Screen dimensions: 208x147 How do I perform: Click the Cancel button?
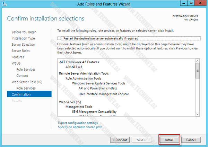click(x=191, y=140)
